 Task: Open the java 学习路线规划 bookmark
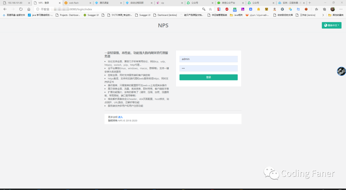point(40,15)
